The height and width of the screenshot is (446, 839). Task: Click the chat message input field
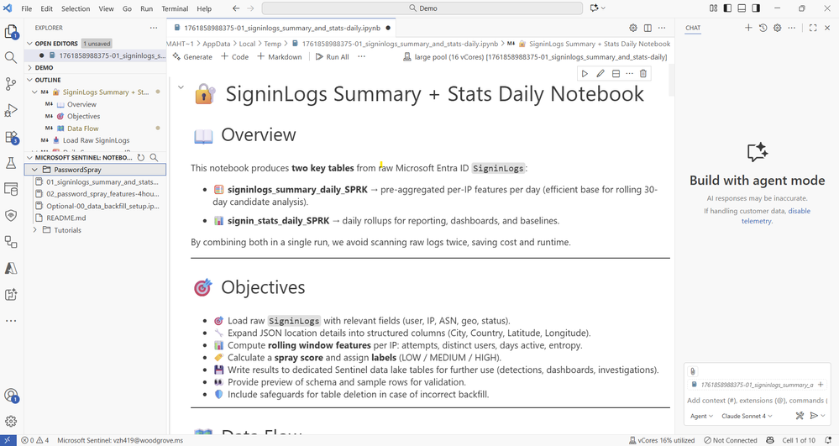click(757, 401)
